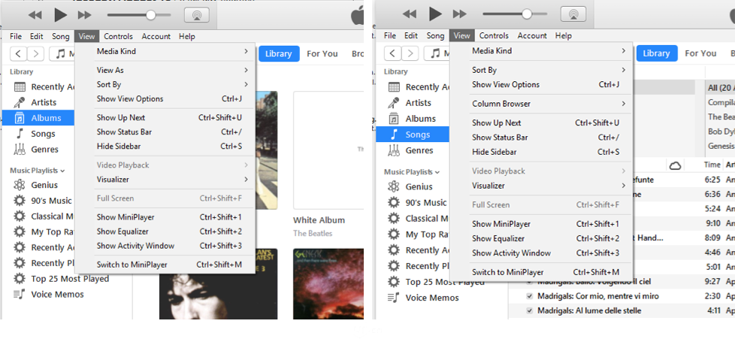Click the back arrow in the right window
The width and height of the screenshot is (735, 342).
tap(393, 53)
